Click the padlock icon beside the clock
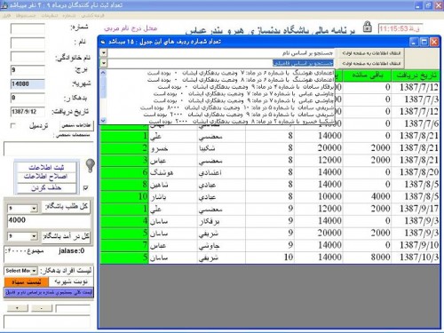The height and width of the screenshot is (333, 444). pos(368,27)
